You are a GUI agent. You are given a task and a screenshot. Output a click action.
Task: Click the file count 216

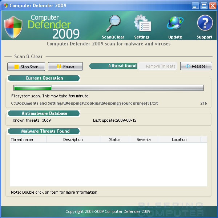[203, 103]
